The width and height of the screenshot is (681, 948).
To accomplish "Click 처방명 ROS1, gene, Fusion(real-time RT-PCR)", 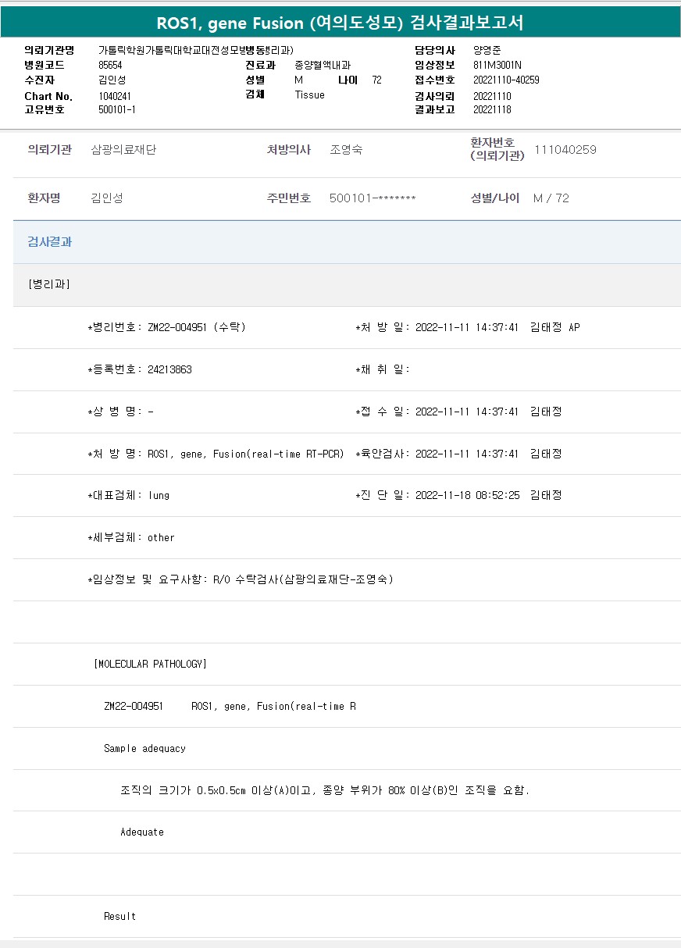I will [x=216, y=454].
